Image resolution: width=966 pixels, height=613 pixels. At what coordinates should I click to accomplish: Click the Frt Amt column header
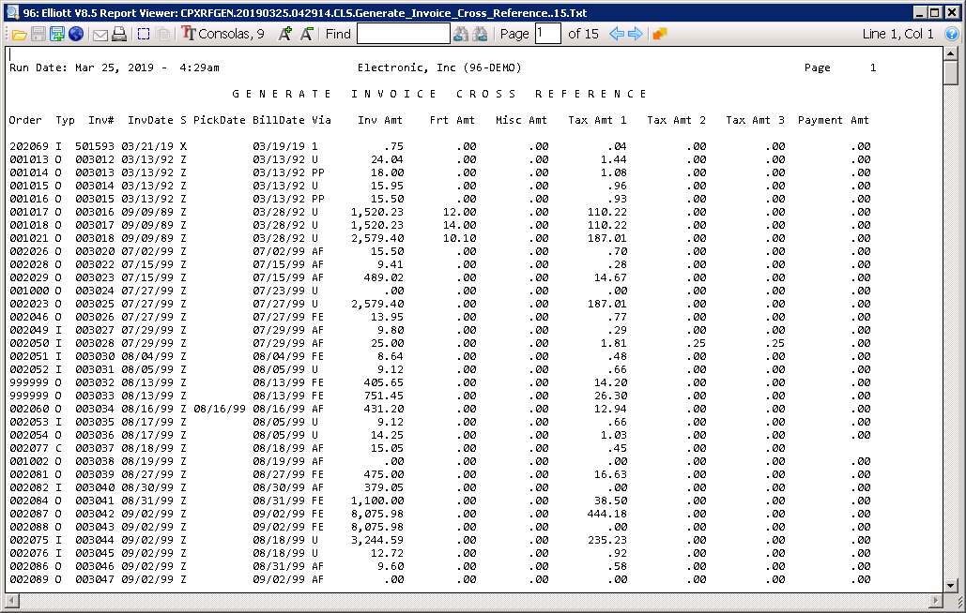point(452,121)
